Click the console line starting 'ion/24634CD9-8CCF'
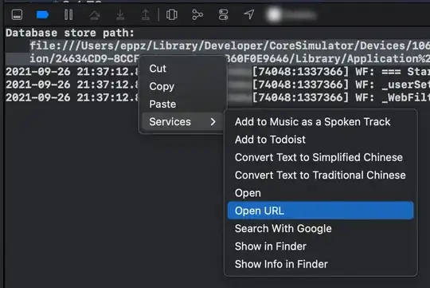 click(x=84, y=58)
